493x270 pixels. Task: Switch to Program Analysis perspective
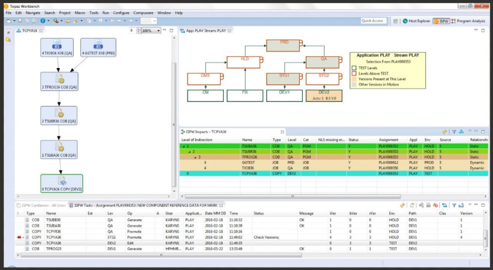tap(468, 21)
